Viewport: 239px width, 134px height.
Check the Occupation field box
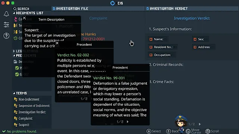(151, 55)
